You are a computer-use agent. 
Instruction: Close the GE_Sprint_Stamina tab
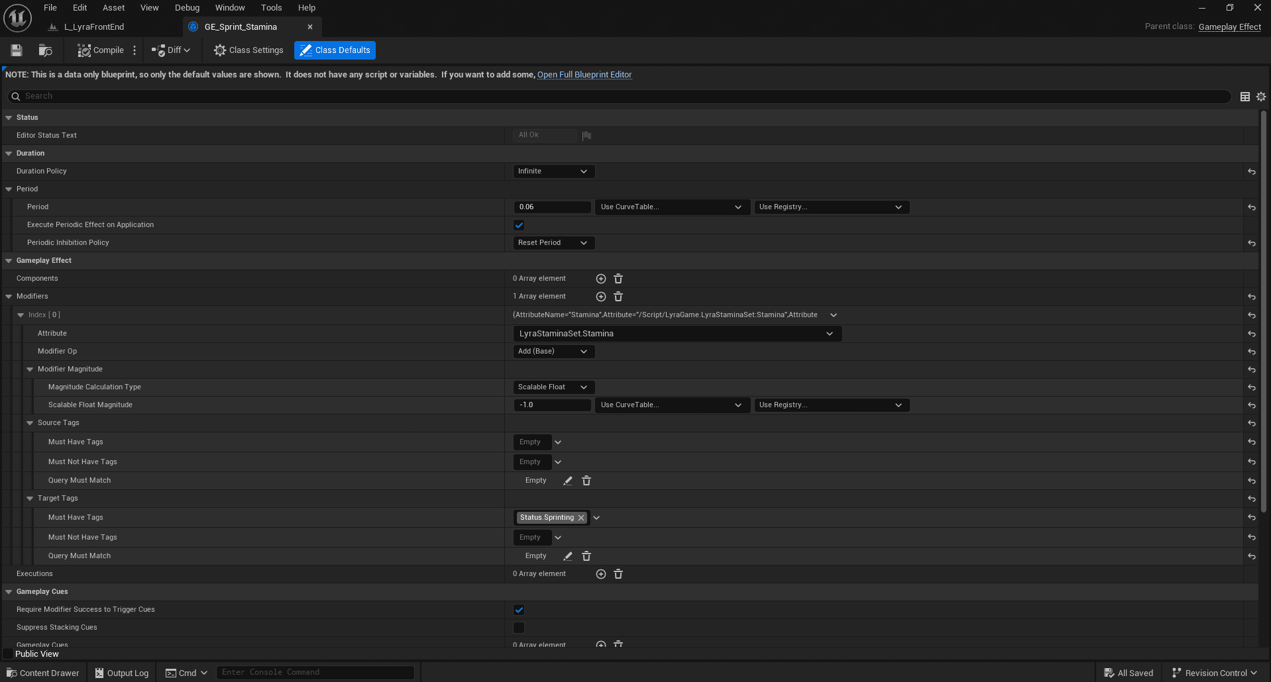[309, 27]
